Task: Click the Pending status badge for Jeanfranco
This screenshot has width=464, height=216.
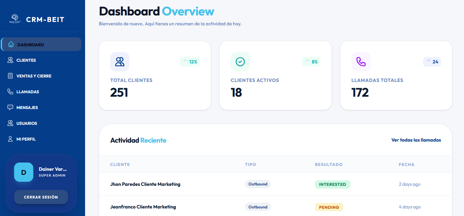Action: 329,207
